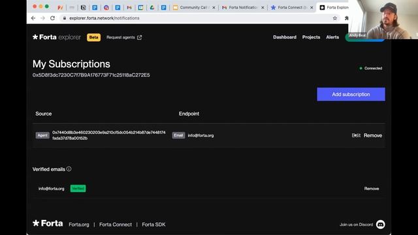Close the Forta Connect tab

[312, 7]
